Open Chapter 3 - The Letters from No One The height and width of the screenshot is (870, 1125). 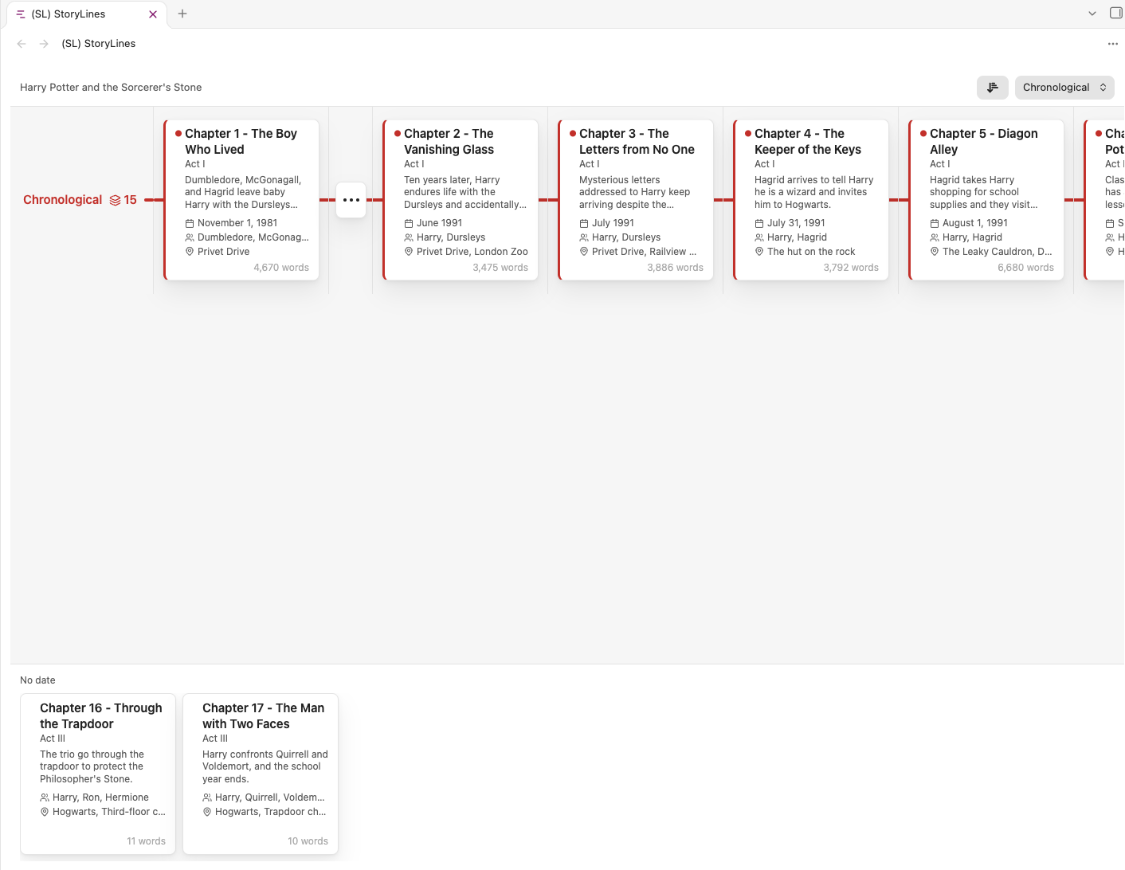click(x=636, y=200)
